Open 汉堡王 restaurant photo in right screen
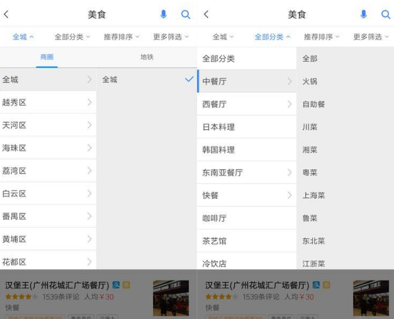The image size is (394, 319). 371,298
